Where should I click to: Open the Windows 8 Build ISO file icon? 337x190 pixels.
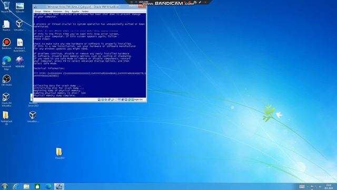(20, 45)
